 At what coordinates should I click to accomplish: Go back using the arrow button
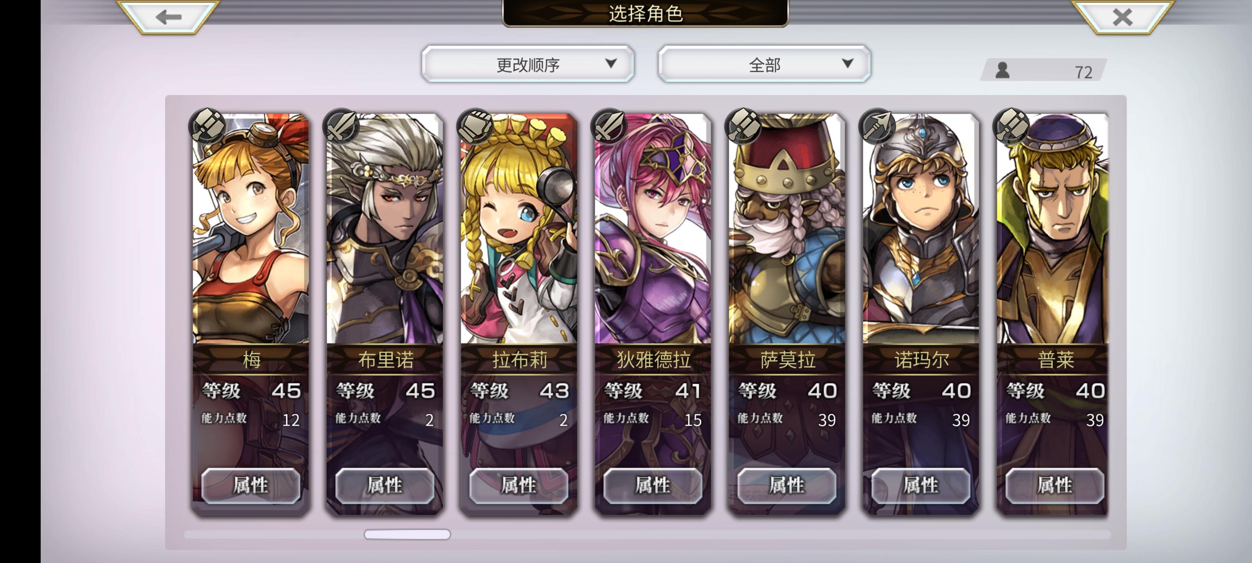tap(168, 17)
